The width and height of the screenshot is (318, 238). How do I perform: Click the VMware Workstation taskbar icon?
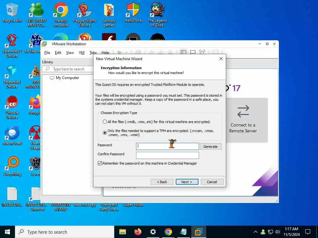click(198, 232)
